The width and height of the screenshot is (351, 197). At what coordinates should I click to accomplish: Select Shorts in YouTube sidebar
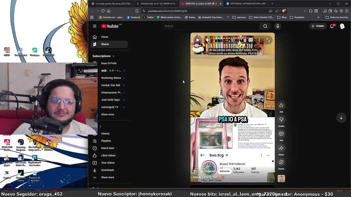tap(109, 44)
